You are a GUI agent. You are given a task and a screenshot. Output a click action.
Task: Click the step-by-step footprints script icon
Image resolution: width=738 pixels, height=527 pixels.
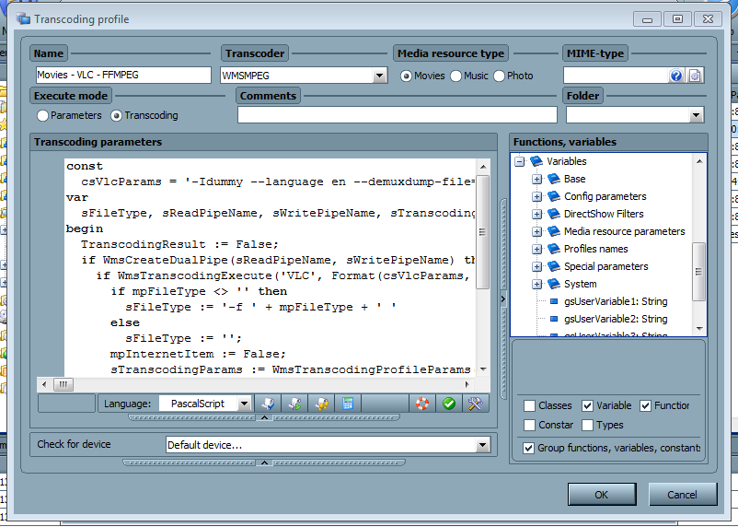tap(321, 404)
